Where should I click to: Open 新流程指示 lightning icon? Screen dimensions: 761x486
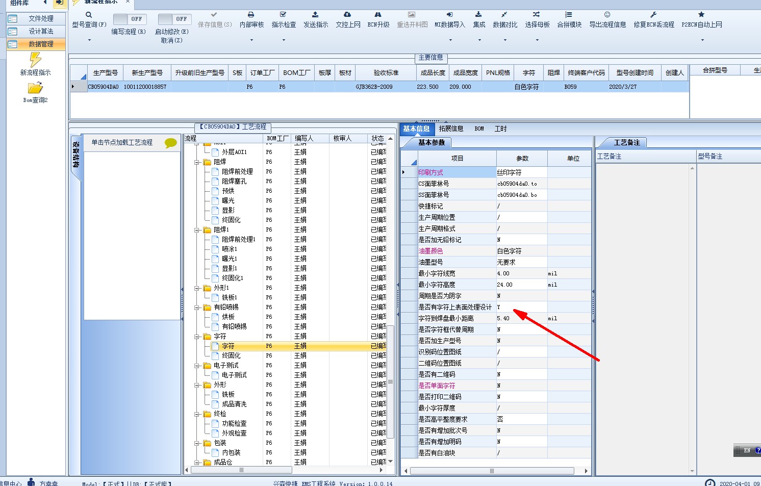(35, 60)
